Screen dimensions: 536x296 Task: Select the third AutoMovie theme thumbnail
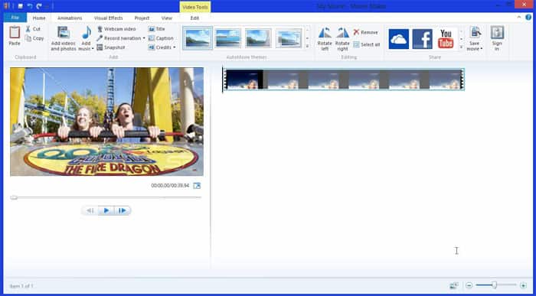point(258,38)
